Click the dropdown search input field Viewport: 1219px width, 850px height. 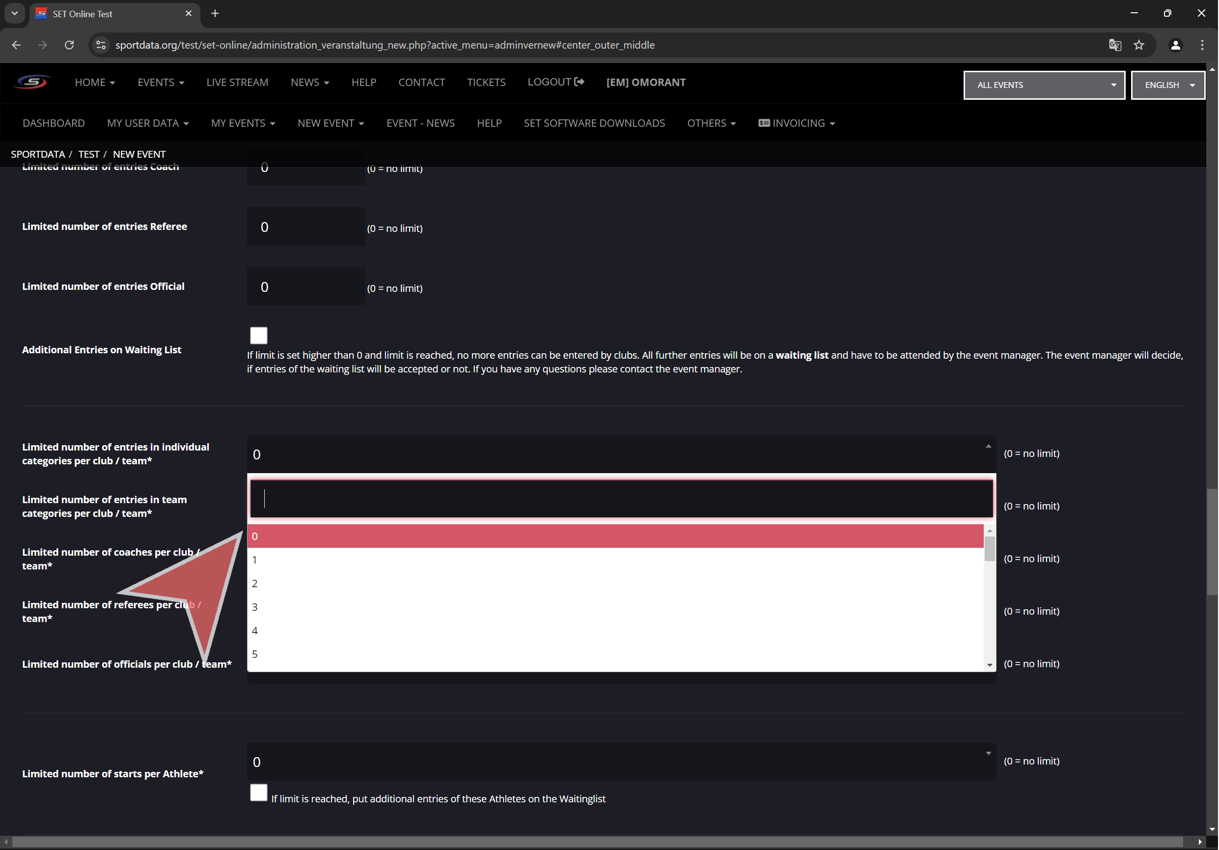(621, 498)
